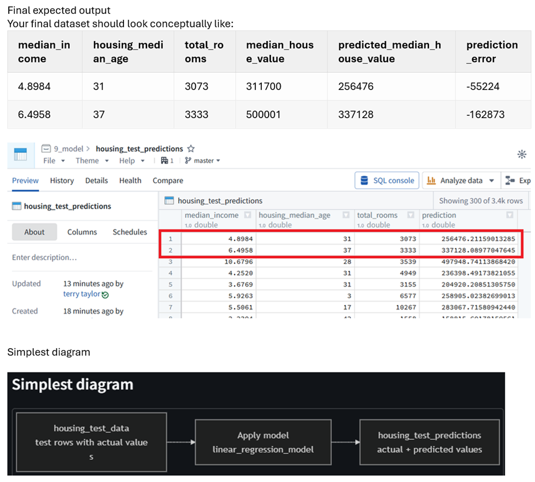
Task: Click the terry taylor user link
Action: click(82, 294)
